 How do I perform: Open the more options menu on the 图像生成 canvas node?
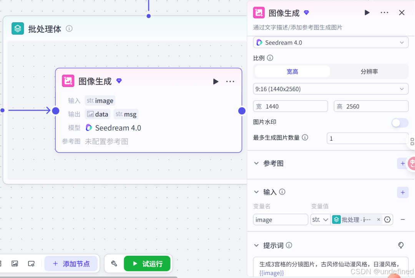tap(230, 82)
